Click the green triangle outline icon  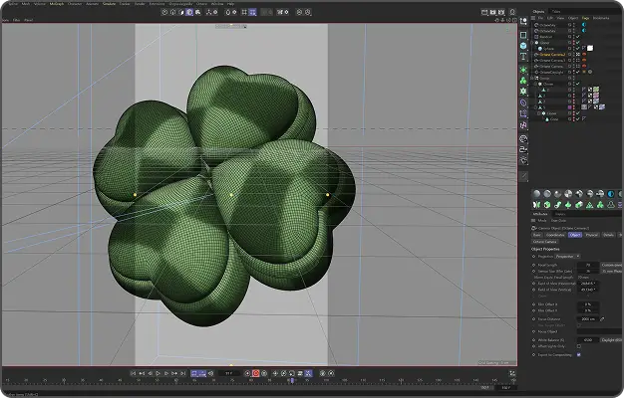[x=589, y=205]
